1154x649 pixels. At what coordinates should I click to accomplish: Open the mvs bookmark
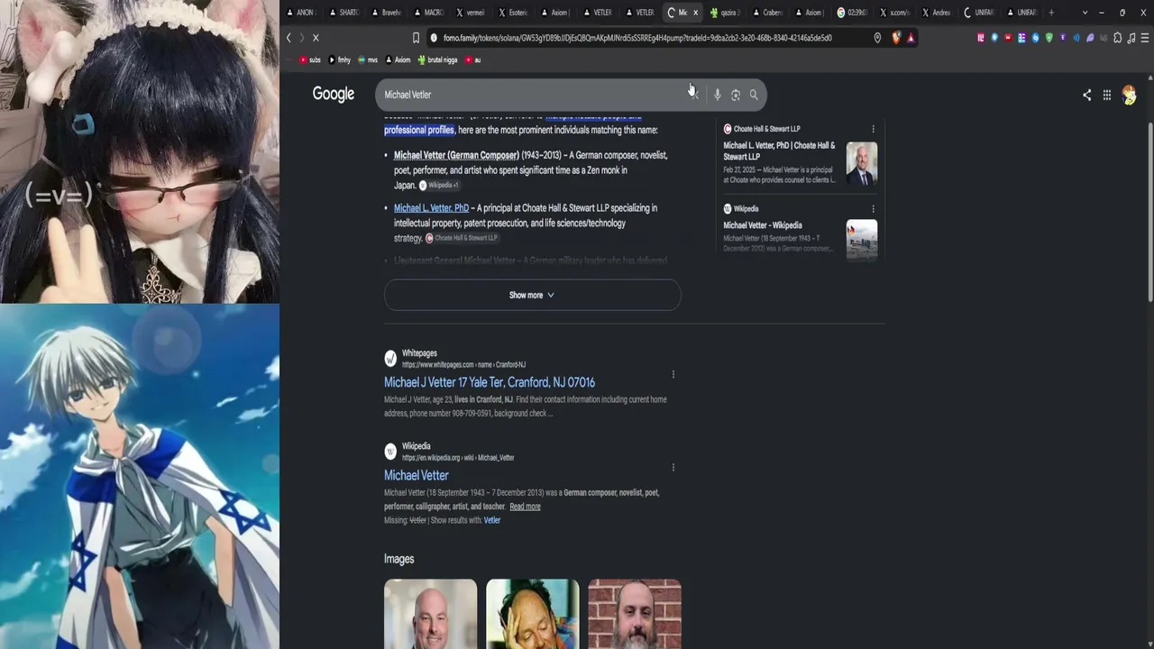click(x=368, y=60)
